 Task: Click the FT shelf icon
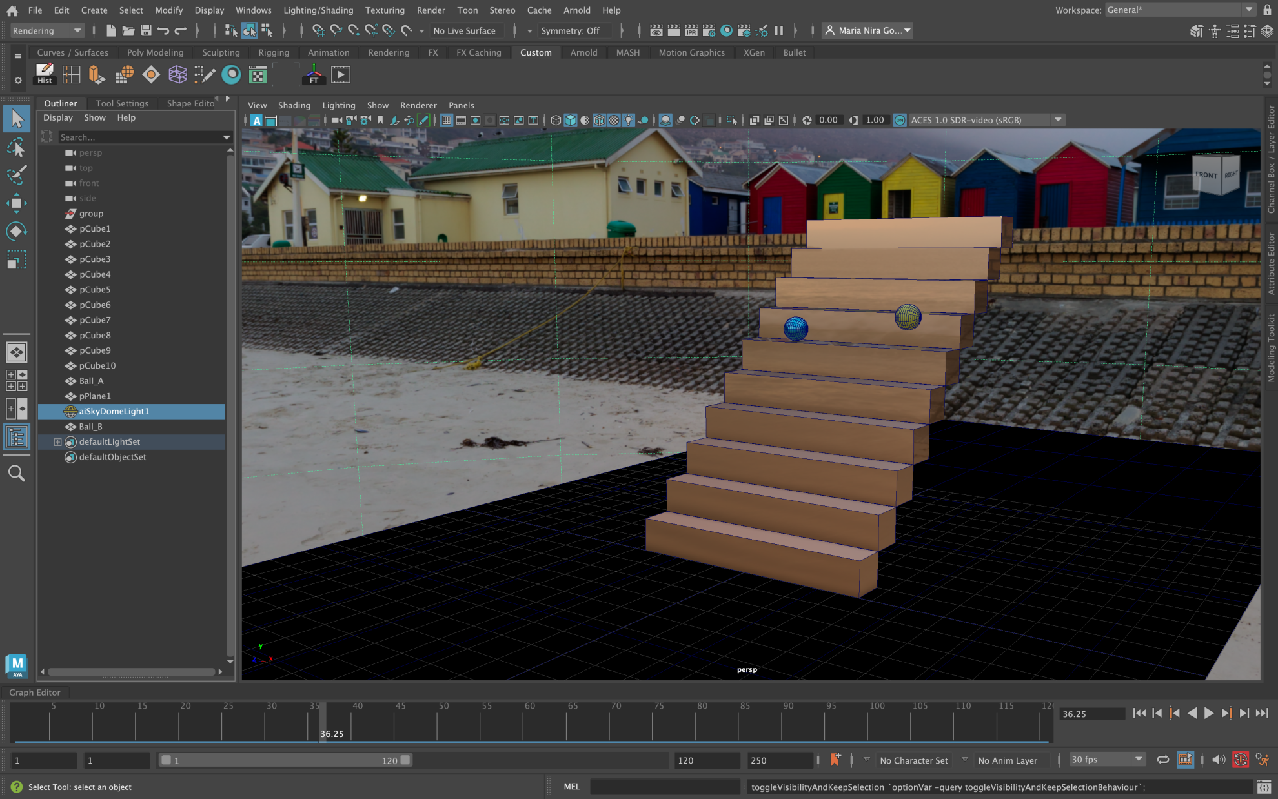(x=314, y=74)
